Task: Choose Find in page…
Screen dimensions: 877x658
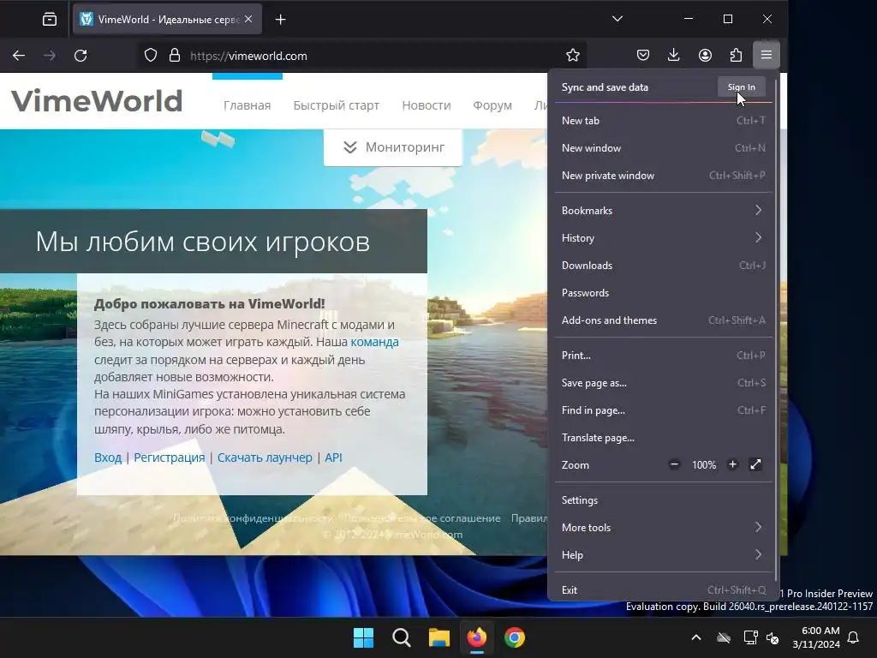Action: coord(664,410)
